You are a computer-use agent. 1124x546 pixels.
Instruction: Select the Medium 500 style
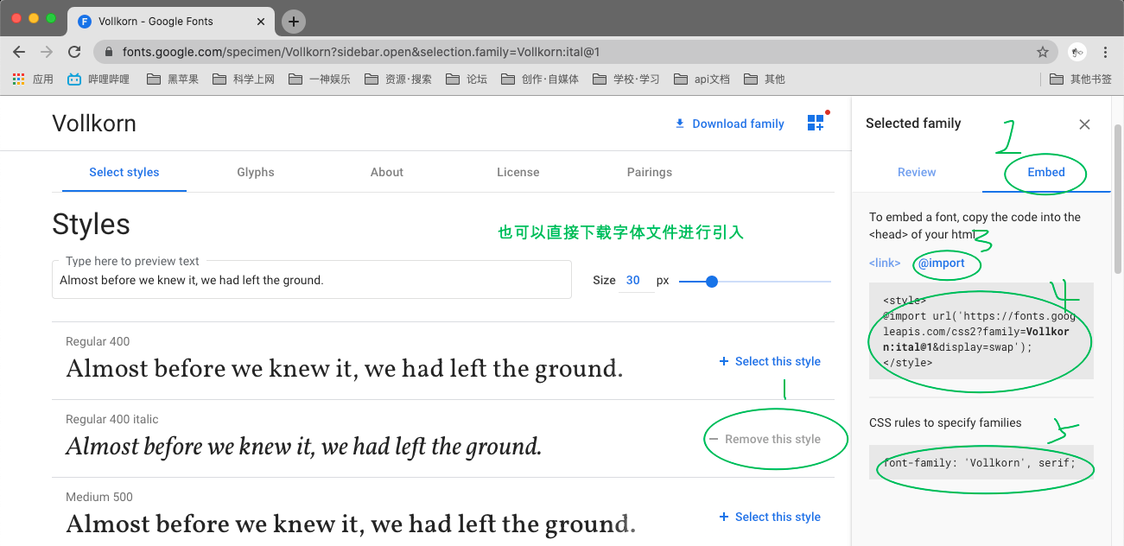pyautogui.click(x=770, y=517)
